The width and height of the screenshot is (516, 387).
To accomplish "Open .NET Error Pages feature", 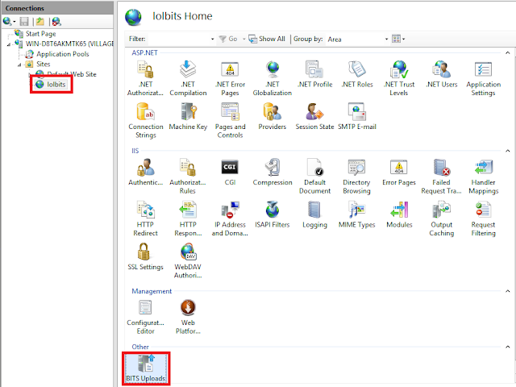I will pos(230,79).
